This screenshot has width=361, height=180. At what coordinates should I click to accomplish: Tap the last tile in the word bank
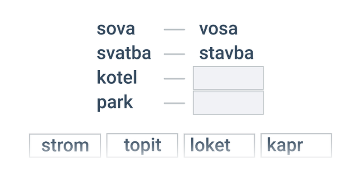pos(296,145)
